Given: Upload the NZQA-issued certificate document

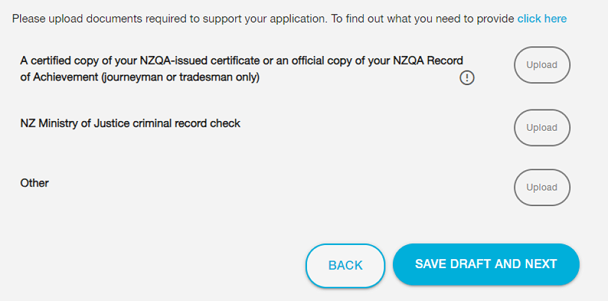Looking at the screenshot, I should [542, 65].
